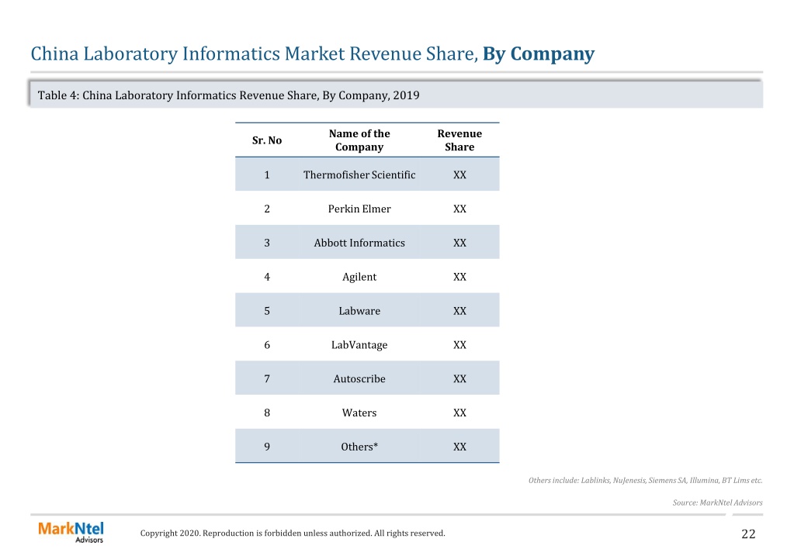Click the 'Revenue Share' column header
The image size is (794, 549).
[x=459, y=140]
